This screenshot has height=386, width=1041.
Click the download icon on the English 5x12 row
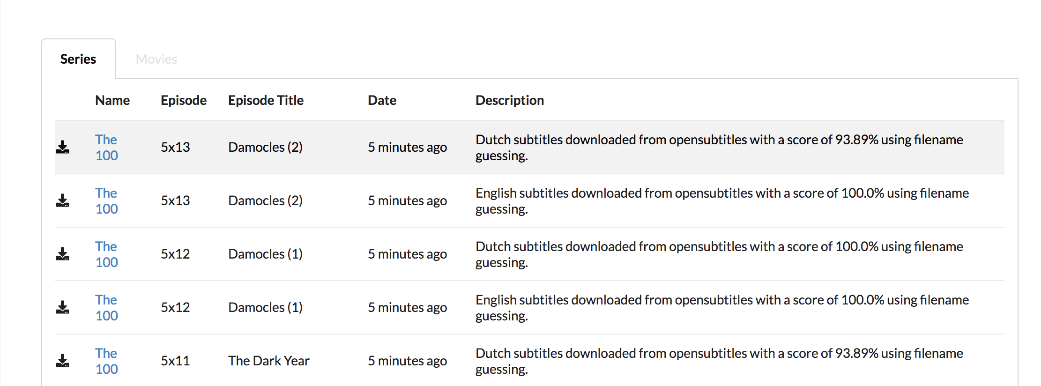(x=63, y=307)
